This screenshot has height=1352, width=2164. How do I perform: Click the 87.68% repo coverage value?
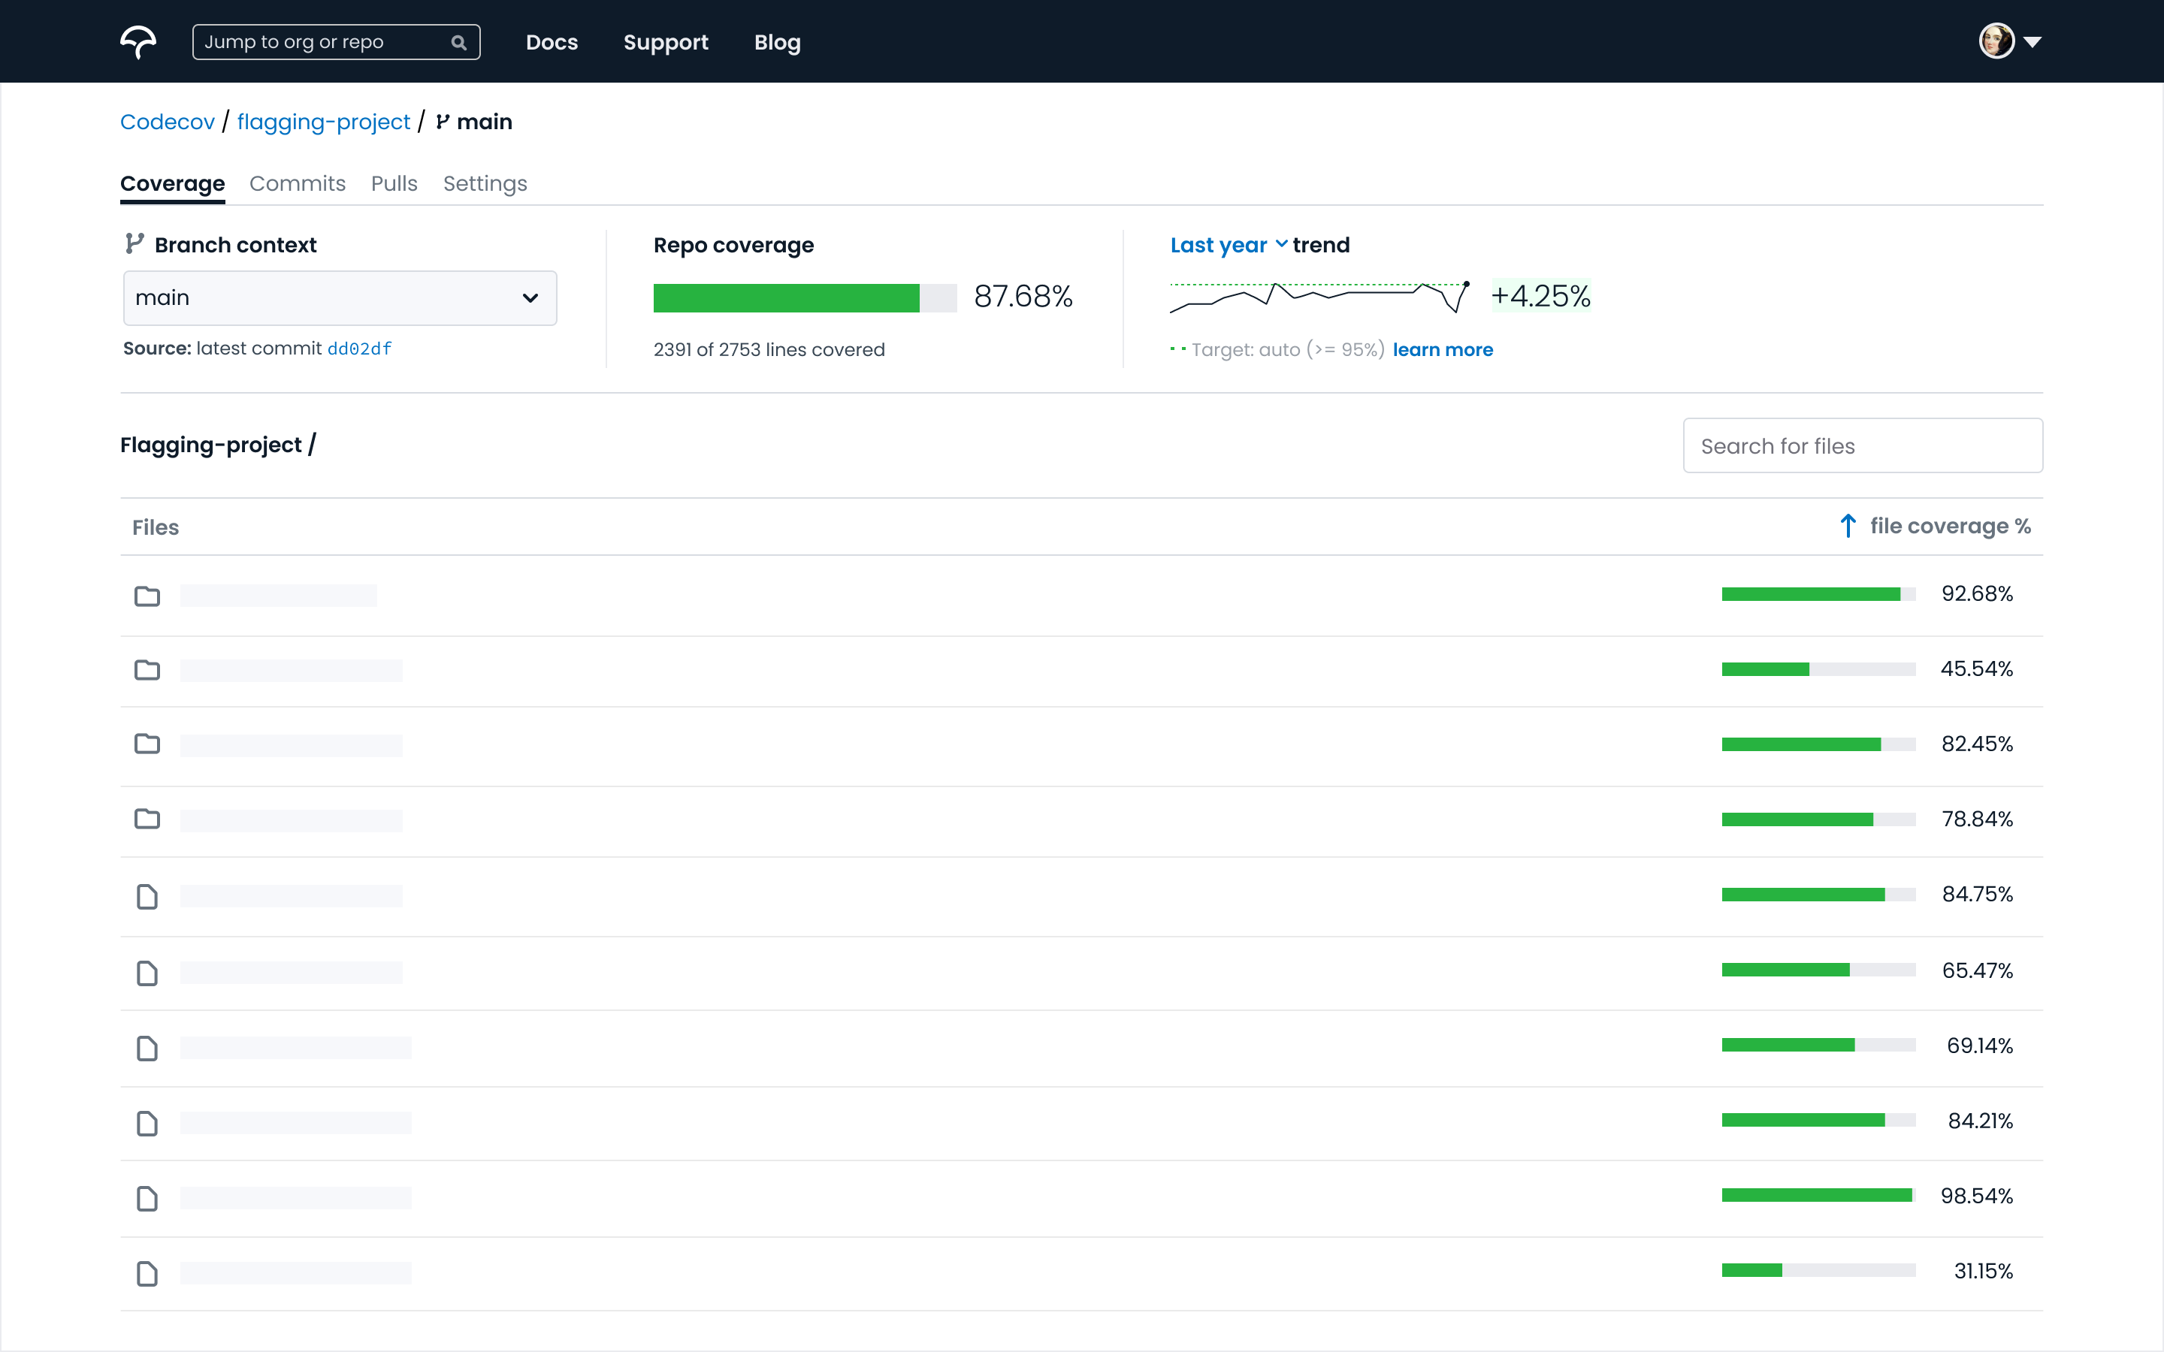point(1023,296)
